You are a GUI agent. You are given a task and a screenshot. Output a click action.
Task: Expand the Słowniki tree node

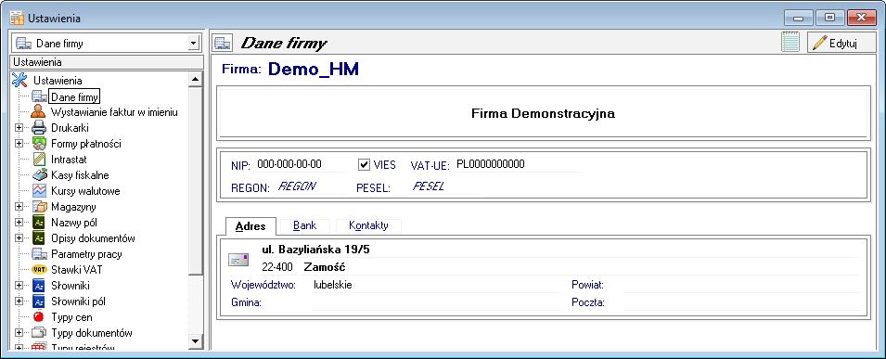coord(19,286)
